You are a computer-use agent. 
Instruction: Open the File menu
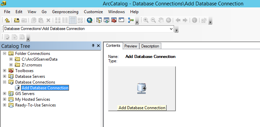(x=7, y=12)
